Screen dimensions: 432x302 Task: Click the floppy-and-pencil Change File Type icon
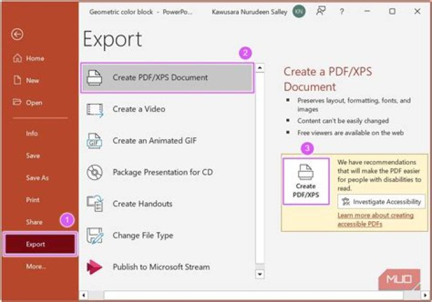(95, 235)
